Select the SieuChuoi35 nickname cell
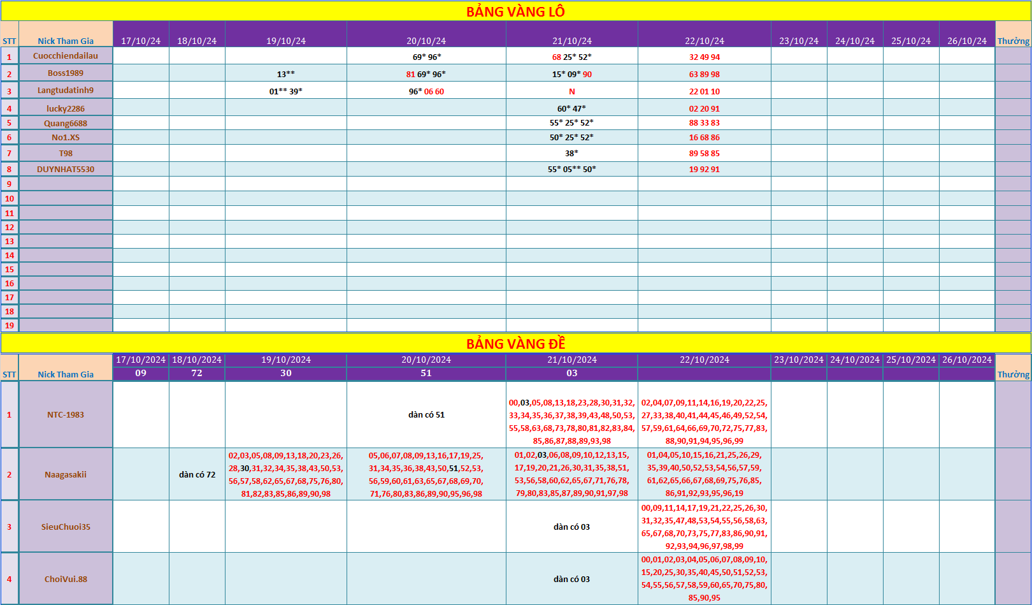Viewport: 1032px width, 605px height. tap(66, 527)
